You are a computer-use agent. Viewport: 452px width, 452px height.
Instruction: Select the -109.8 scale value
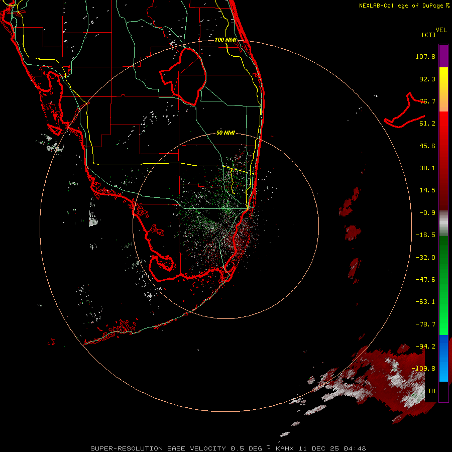(423, 369)
